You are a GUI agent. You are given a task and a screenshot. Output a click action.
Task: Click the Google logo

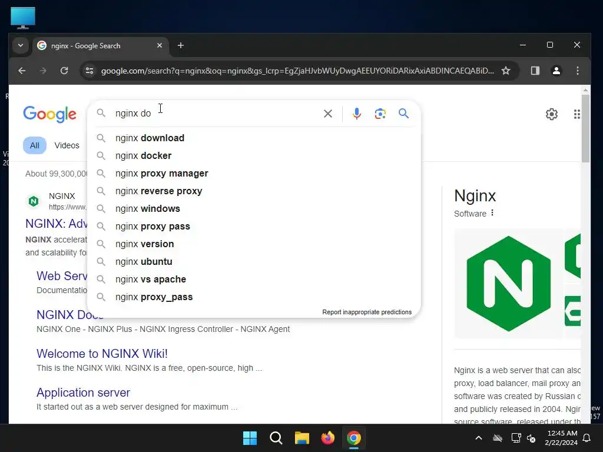(x=49, y=114)
